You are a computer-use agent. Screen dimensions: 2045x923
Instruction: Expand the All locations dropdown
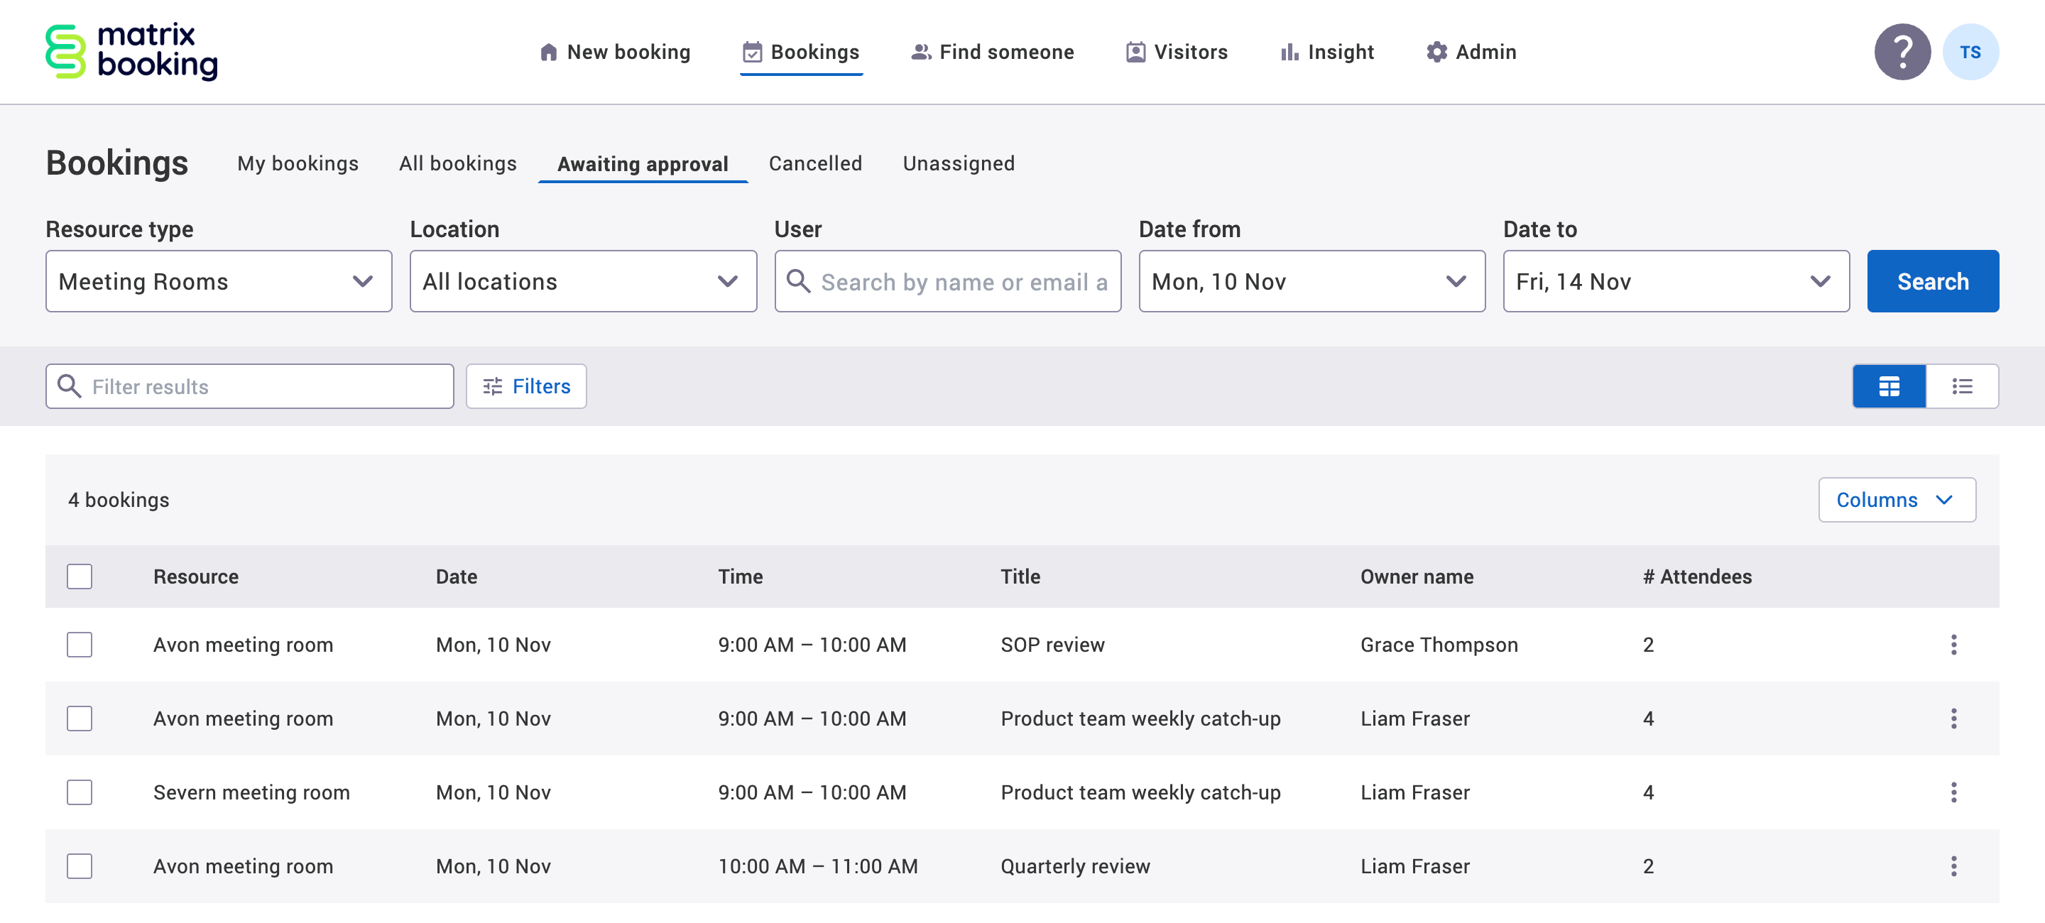[x=584, y=281]
